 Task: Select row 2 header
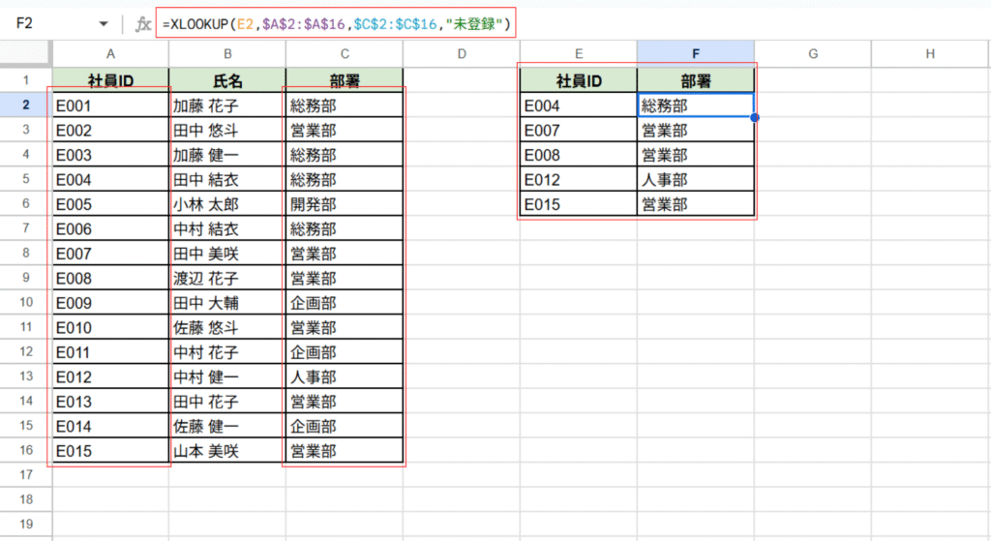pos(26,105)
